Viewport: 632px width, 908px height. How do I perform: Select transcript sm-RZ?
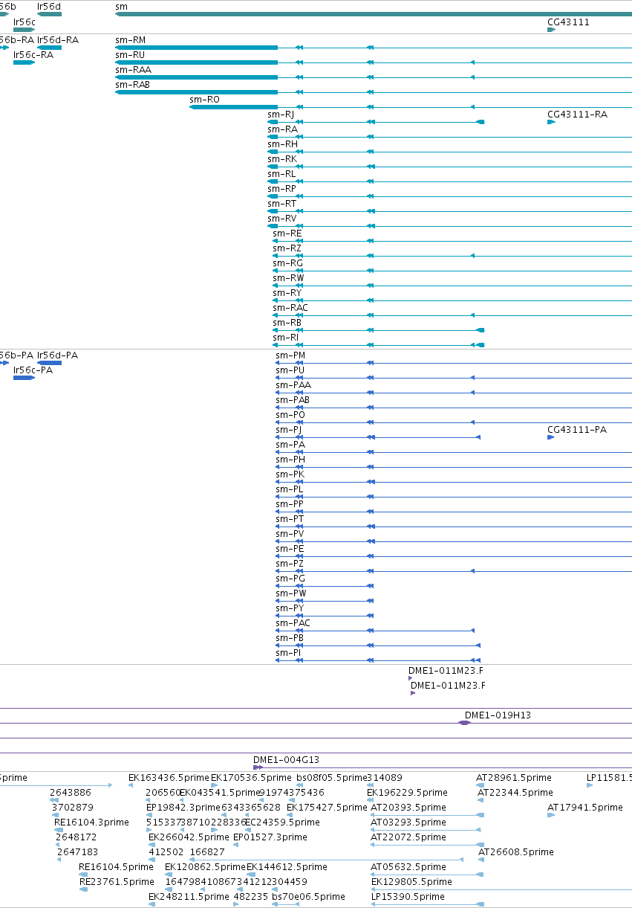(287, 248)
